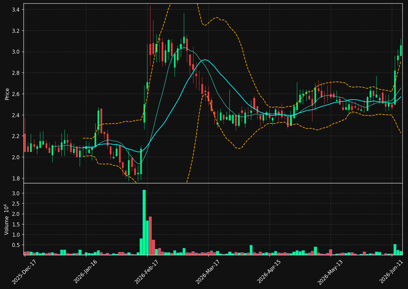The image size is (408, 289).
Task: Click the 1.0 volume axis label
Action: [16, 235]
